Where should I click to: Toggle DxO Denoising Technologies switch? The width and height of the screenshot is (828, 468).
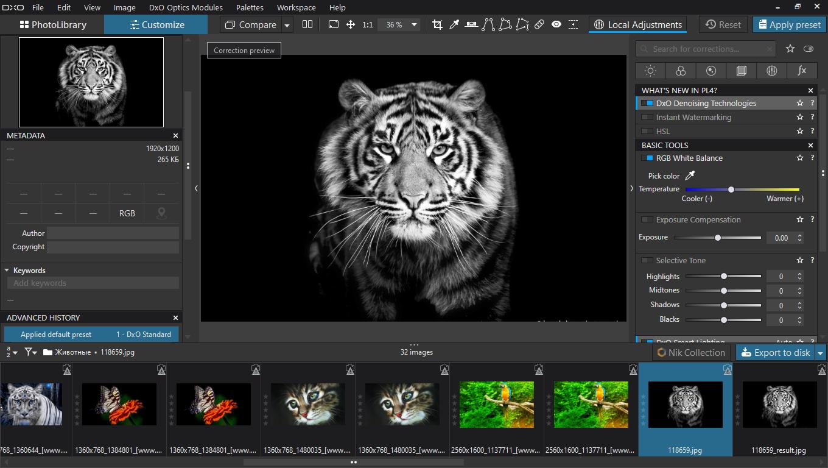(647, 104)
